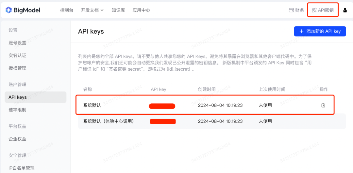The width and height of the screenshot is (353, 173).
Task: Click the 平台权益 section label
Action: [x=17, y=126]
